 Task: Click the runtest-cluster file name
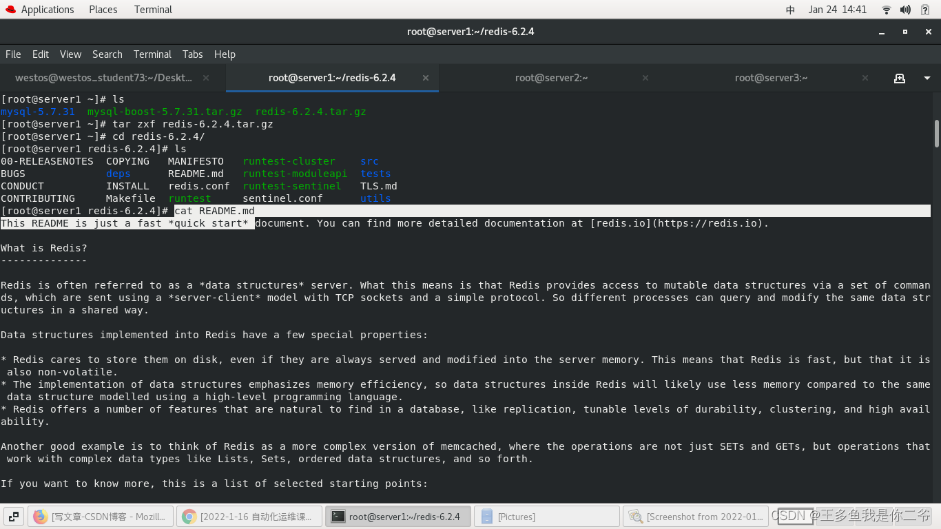point(289,161)
